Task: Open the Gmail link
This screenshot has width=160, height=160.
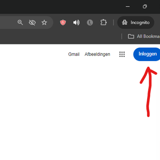Action: click(x=74, y=54)
